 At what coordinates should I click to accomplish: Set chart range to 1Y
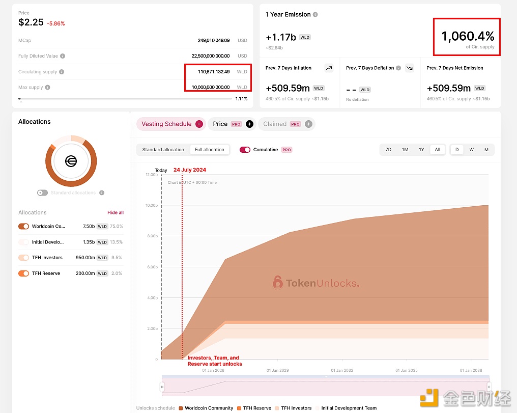point(421,150)
